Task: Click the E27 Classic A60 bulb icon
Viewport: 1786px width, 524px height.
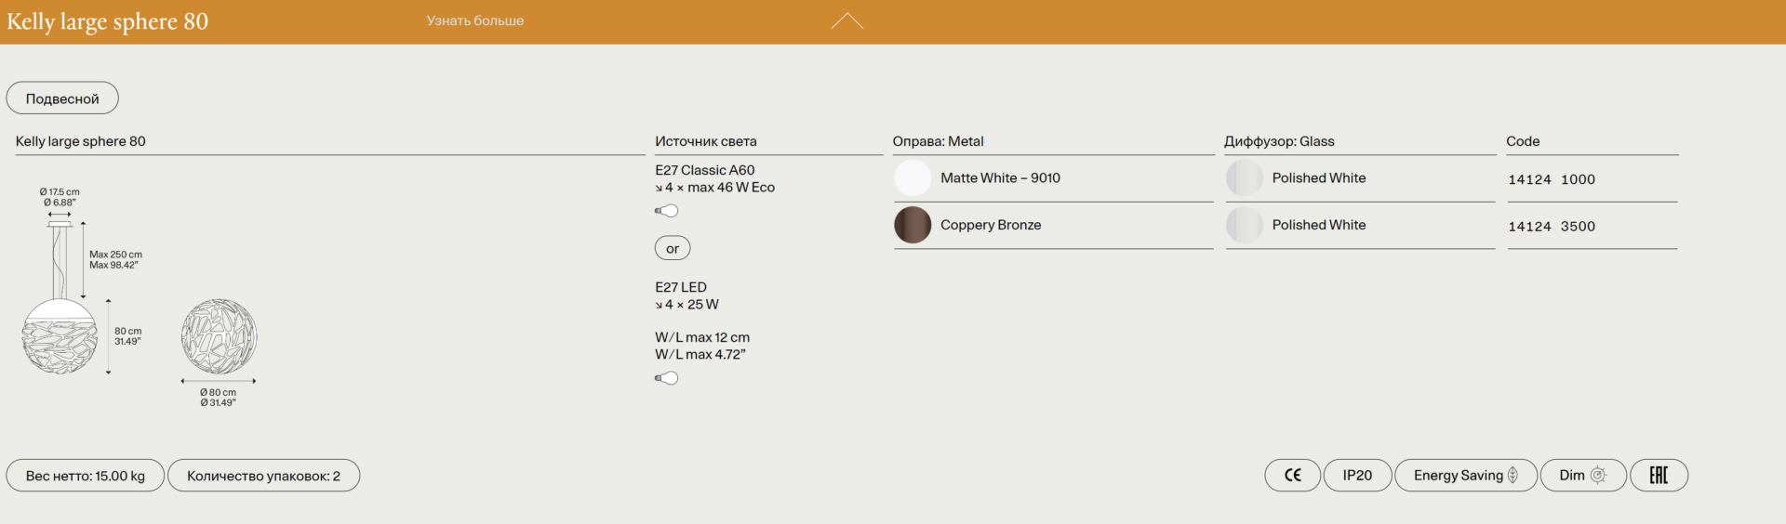Action: (667, 211)
